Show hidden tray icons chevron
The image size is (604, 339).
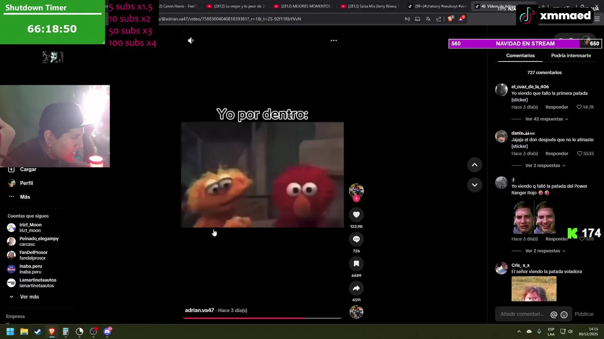(x=519, y=331)
